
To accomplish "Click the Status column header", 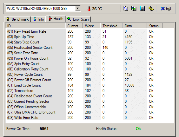I will pyautogui.click(x=155, y=26).
